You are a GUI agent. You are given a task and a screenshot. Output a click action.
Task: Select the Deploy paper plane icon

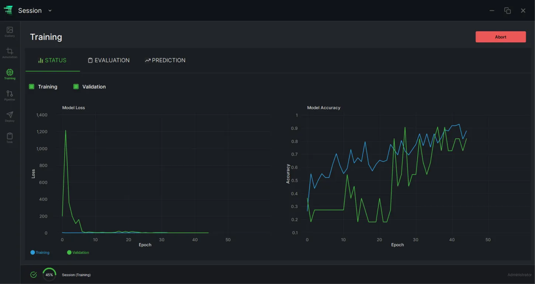point(10,115)
